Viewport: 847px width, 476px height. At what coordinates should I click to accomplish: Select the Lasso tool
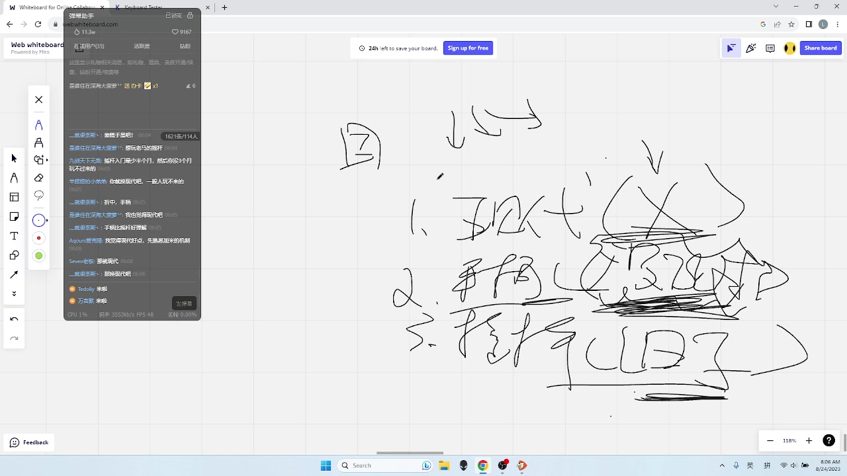[39, 195]
